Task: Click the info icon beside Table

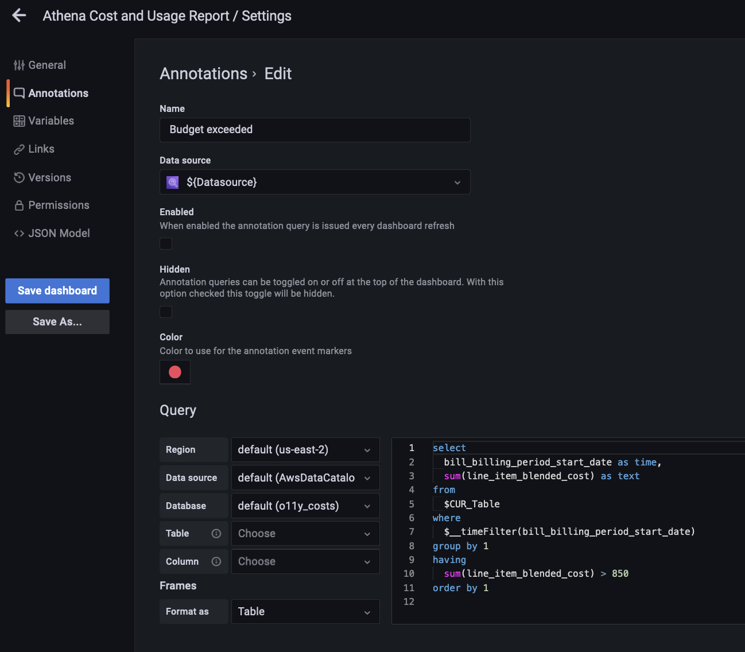Action: (x=216, y=534)
